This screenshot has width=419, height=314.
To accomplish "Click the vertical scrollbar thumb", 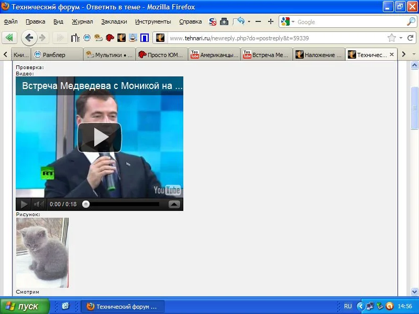I will (x=414, y=108).
